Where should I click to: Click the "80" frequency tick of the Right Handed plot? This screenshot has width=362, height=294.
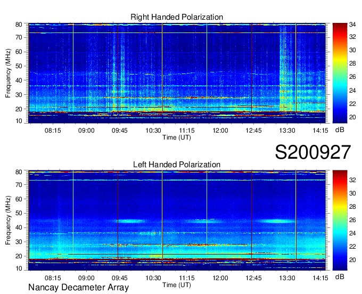pyautogui.click(x=19, y=24)
